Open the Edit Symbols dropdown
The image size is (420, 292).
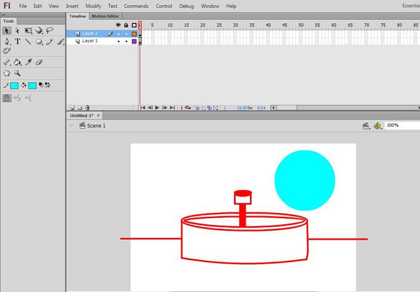(377, 126)
